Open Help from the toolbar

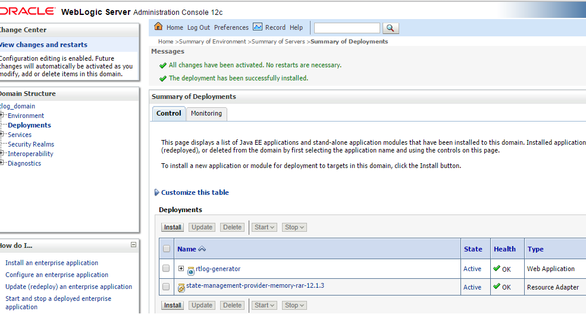(x=296, y=27)
